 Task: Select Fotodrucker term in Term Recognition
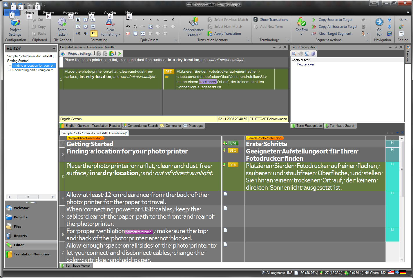tap(306, 64)
